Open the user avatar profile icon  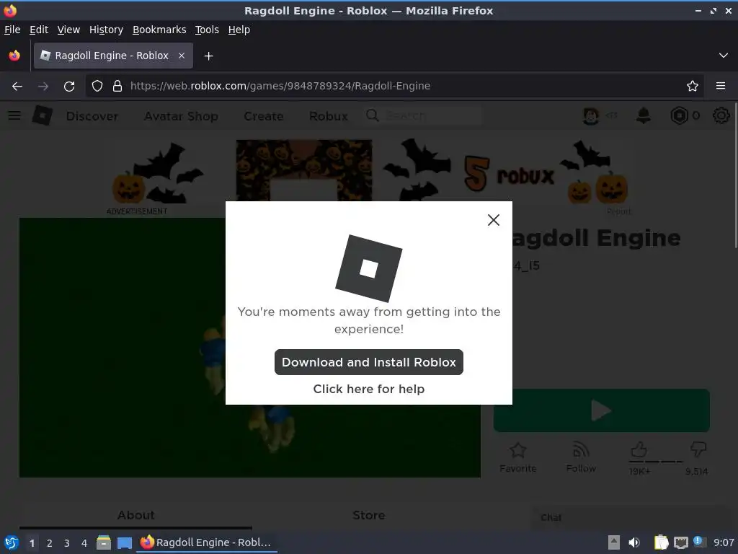point(591,115)
